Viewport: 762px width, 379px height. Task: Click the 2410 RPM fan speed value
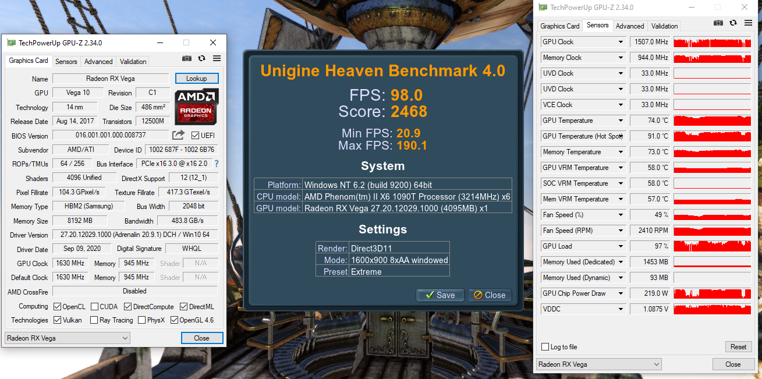(x=650, y=231)
